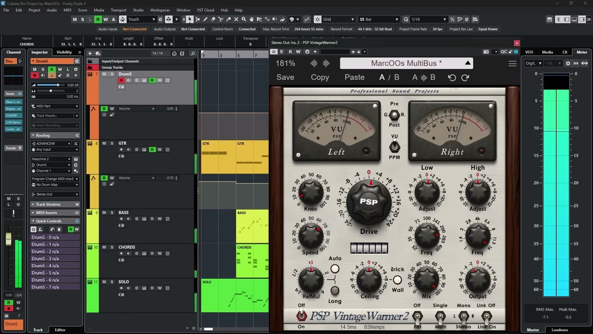Click the SOLO MIDI clip in arrangement
Screen dimensions: 593x334
(x=235, y=295)
